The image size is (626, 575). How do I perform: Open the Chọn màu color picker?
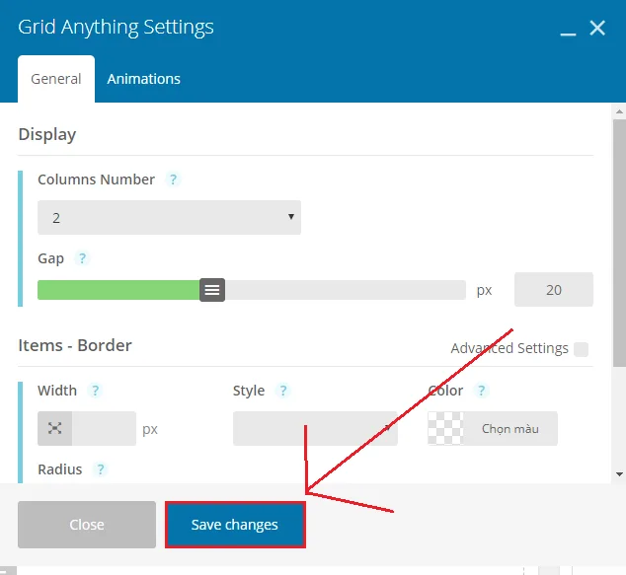(509, 429)
